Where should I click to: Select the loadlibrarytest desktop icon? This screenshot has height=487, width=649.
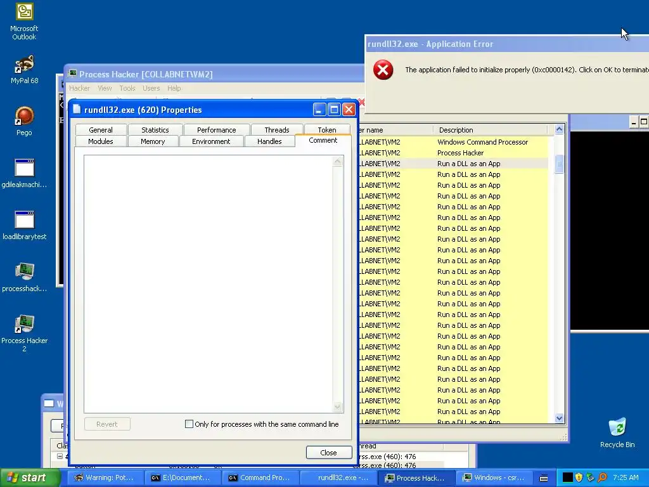pyautogui.click(x=24, y=226)
